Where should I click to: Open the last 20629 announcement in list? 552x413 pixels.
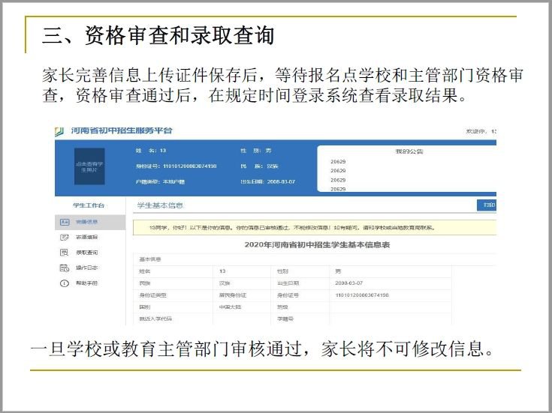coord(338,189)
